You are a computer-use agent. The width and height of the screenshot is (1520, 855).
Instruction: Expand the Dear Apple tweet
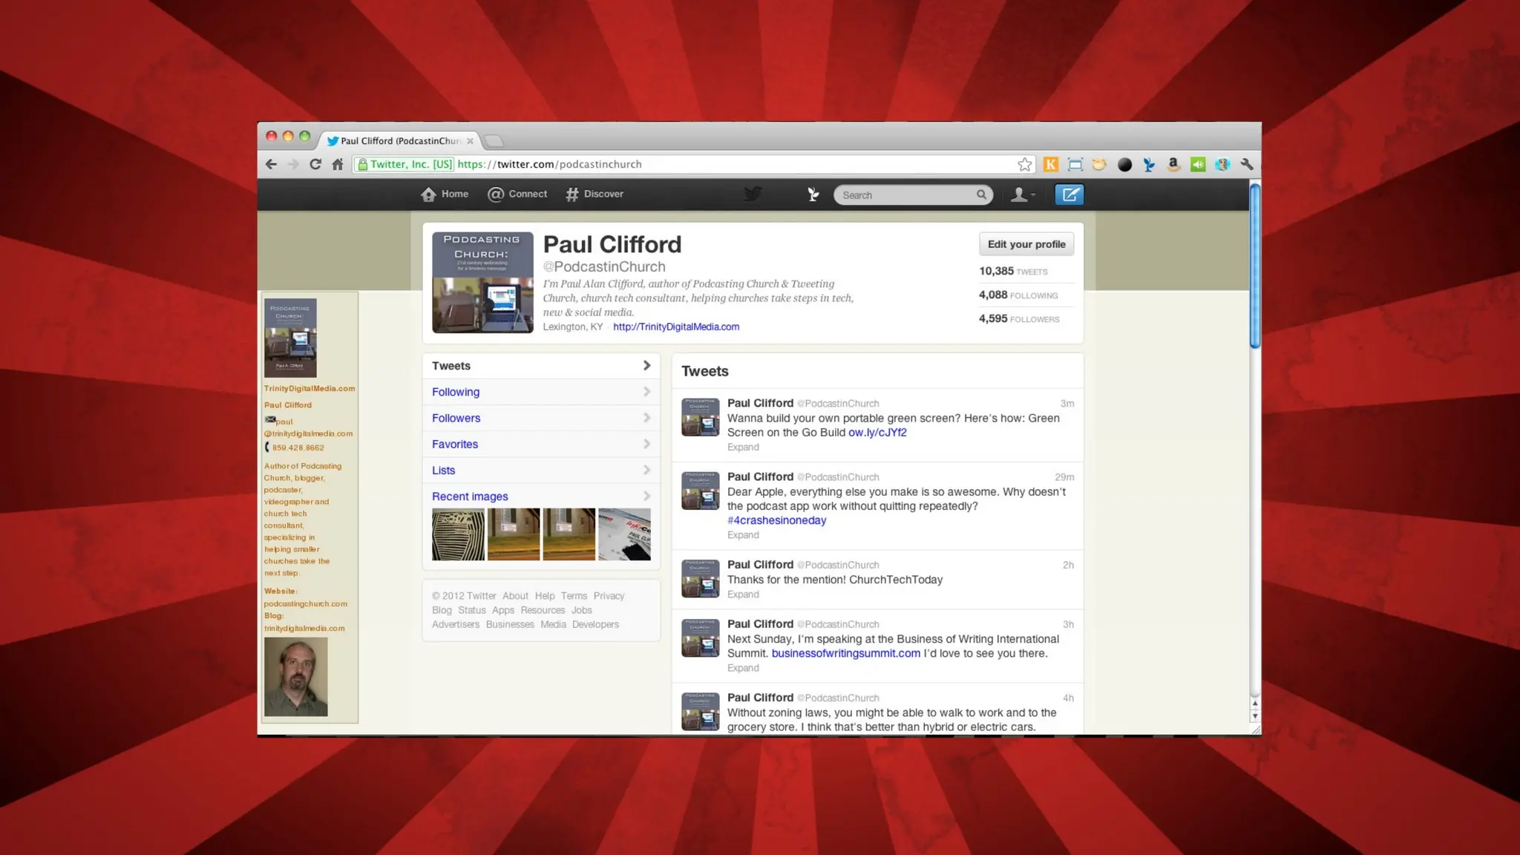click(743, 535)
